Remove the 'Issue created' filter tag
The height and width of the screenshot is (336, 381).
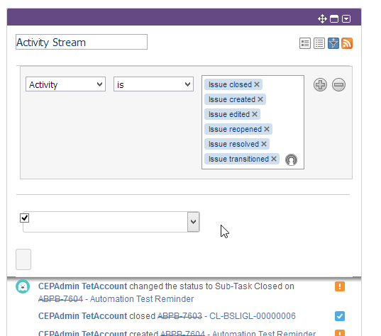click(260, 99)
